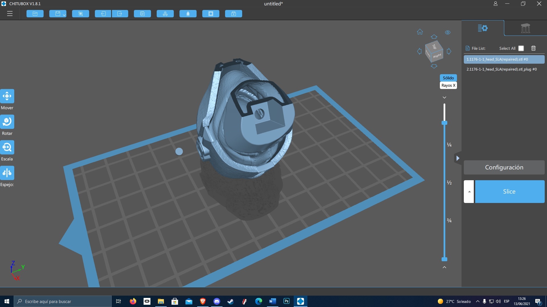
Task: Click the ½ mark on layer slider
Action: (x=449, y=183)
